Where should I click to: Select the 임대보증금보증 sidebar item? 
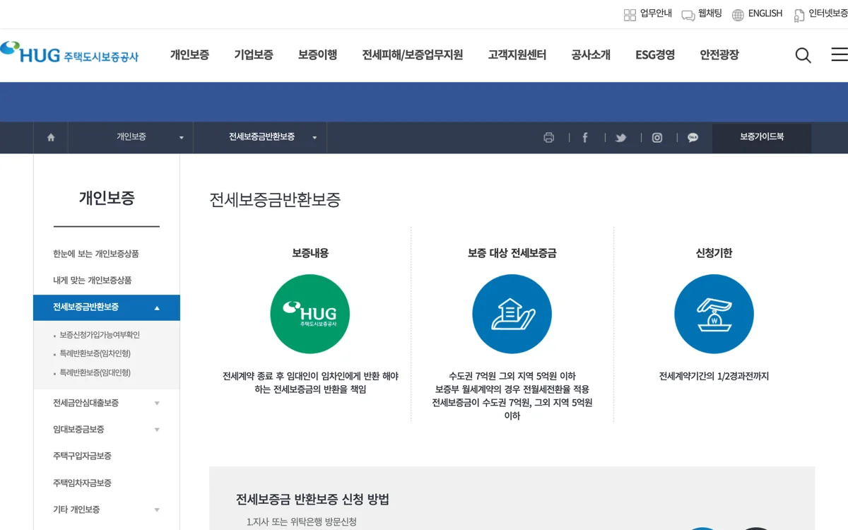point(78,430)
